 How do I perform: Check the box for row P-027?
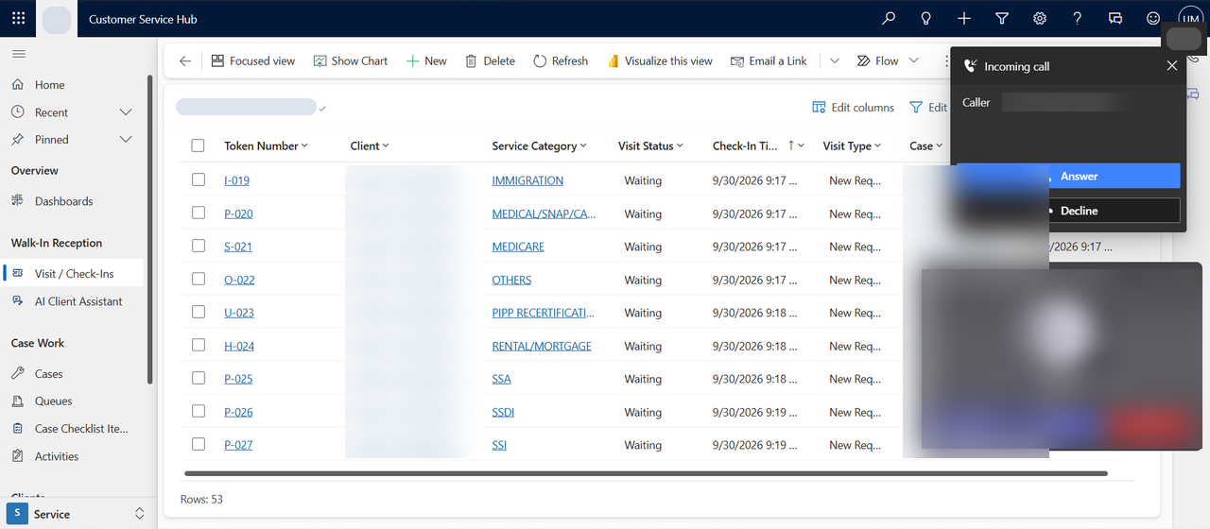(x=198, y=444)
